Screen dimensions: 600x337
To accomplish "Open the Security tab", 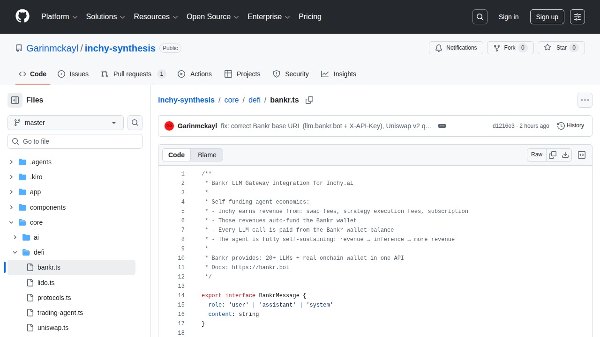I will pos(291,74).
